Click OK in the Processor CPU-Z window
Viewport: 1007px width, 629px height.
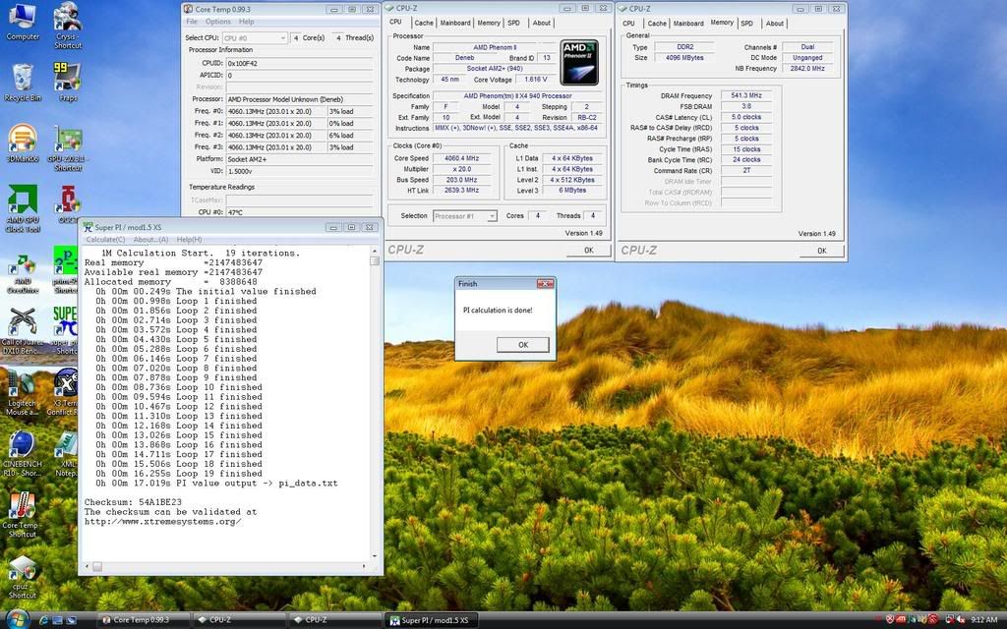(588, 251)
